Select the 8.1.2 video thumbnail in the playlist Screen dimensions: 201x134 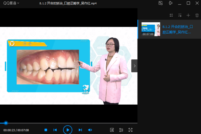[x=151, y=29]
